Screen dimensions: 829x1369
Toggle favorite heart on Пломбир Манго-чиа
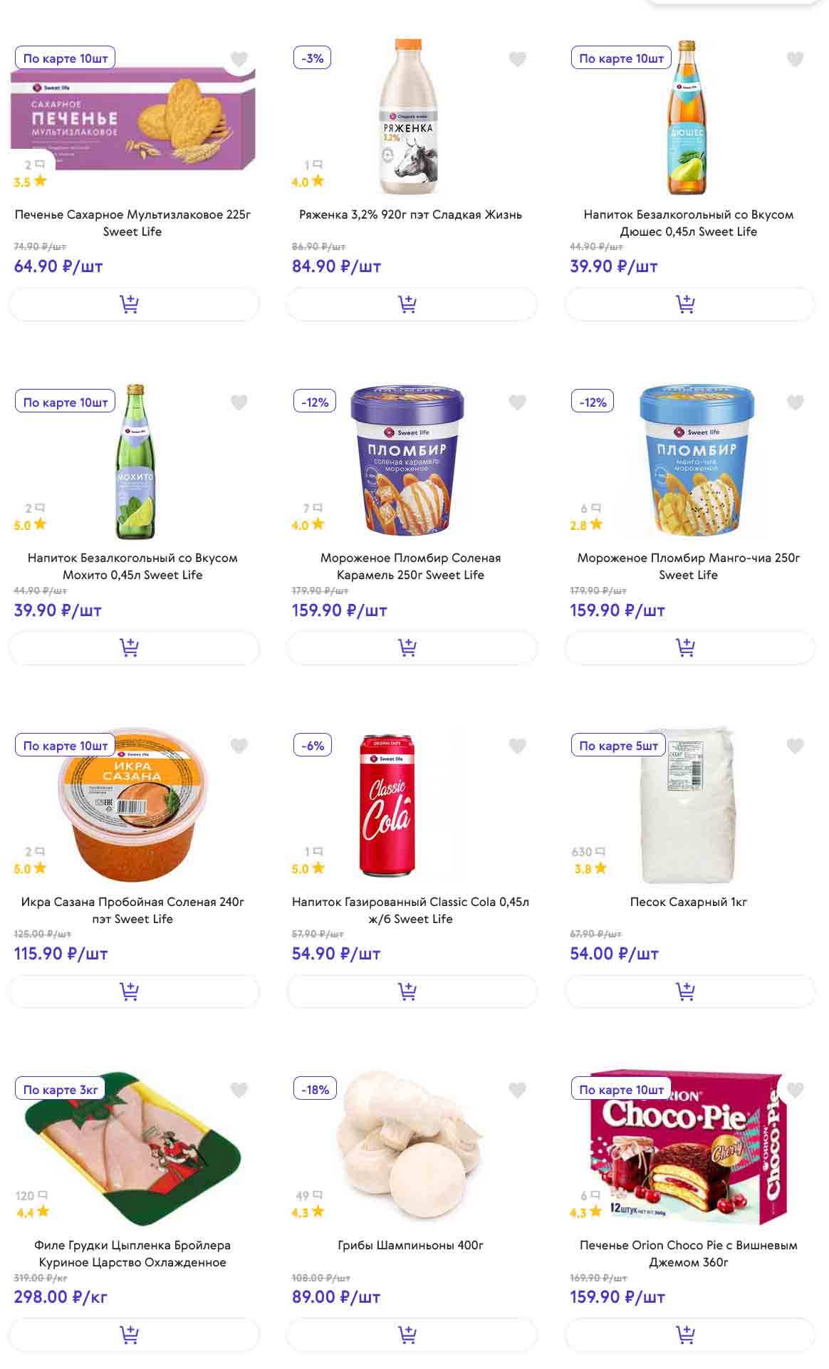796,402
